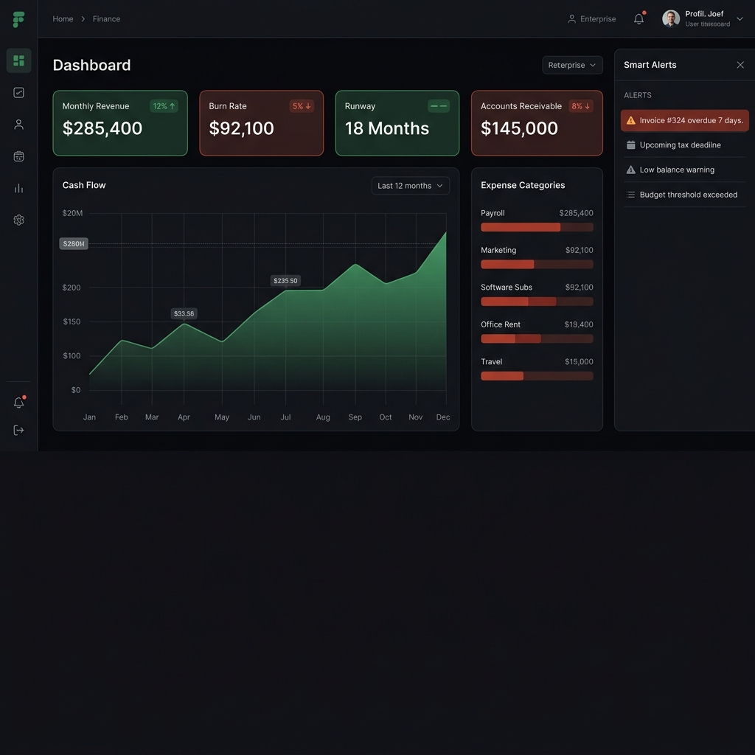Select Finance in the breadcrumb trail
The height and width of the screenshot is (755, 755).
point(106,18)
